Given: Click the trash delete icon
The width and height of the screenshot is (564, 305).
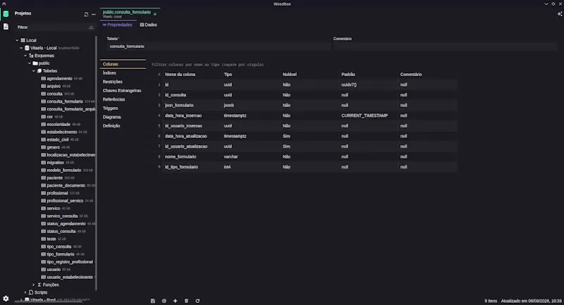Looking at the screenshot, I should pyautogui.click(x=186, y=301).
